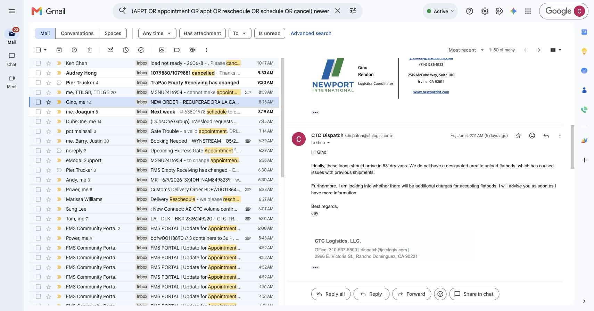594x311 pixels.
Task: Open www.newportint.com signature link
Action: coord(431,92)
